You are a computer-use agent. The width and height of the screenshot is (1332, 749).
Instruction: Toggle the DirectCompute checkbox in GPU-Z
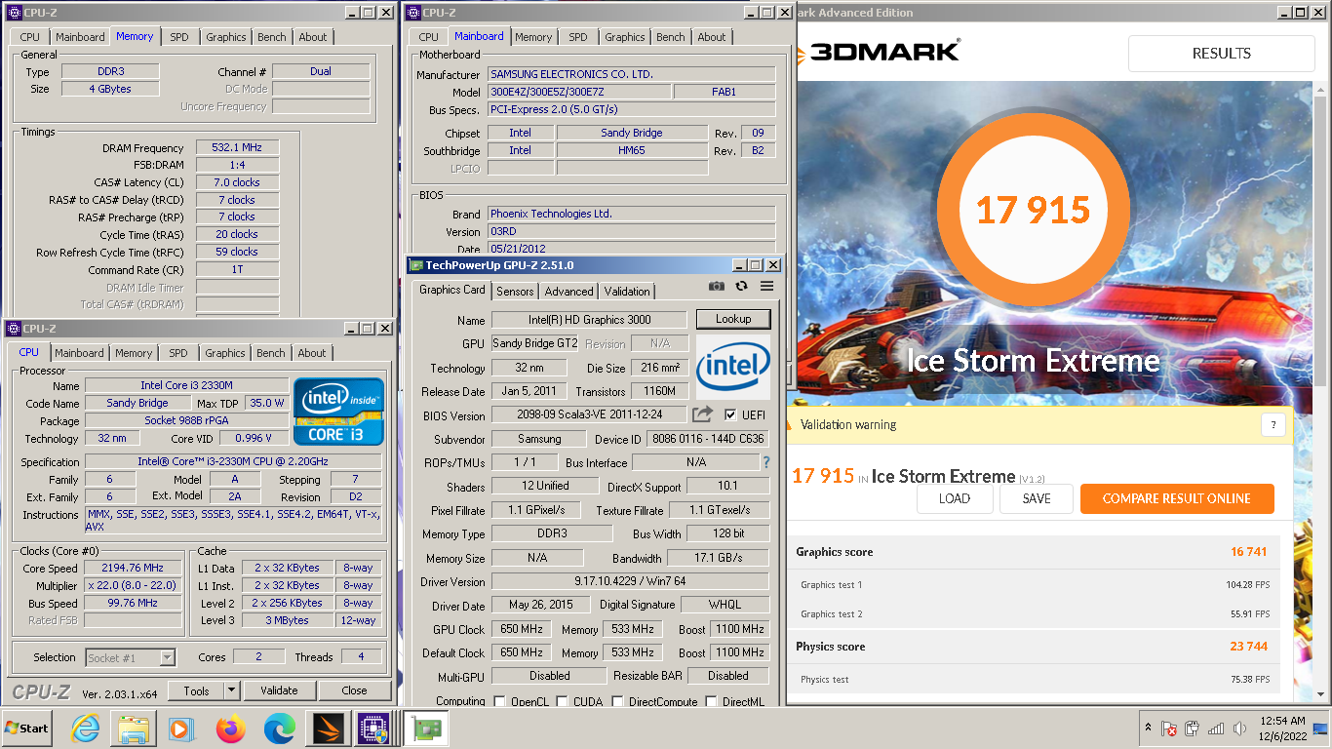617,701
